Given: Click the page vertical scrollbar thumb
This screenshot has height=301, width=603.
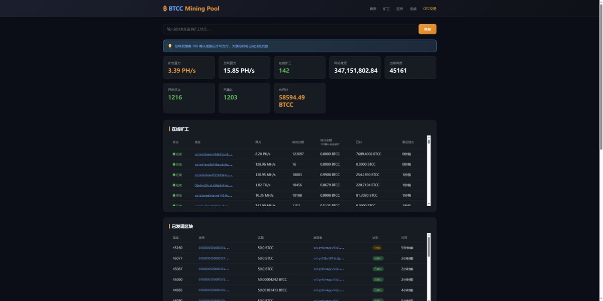Looking at the screenshot, I should pos(600,78).
